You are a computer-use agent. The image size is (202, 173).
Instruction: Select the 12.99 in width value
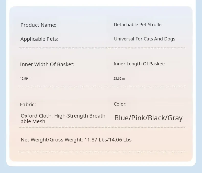pos(26,79)
